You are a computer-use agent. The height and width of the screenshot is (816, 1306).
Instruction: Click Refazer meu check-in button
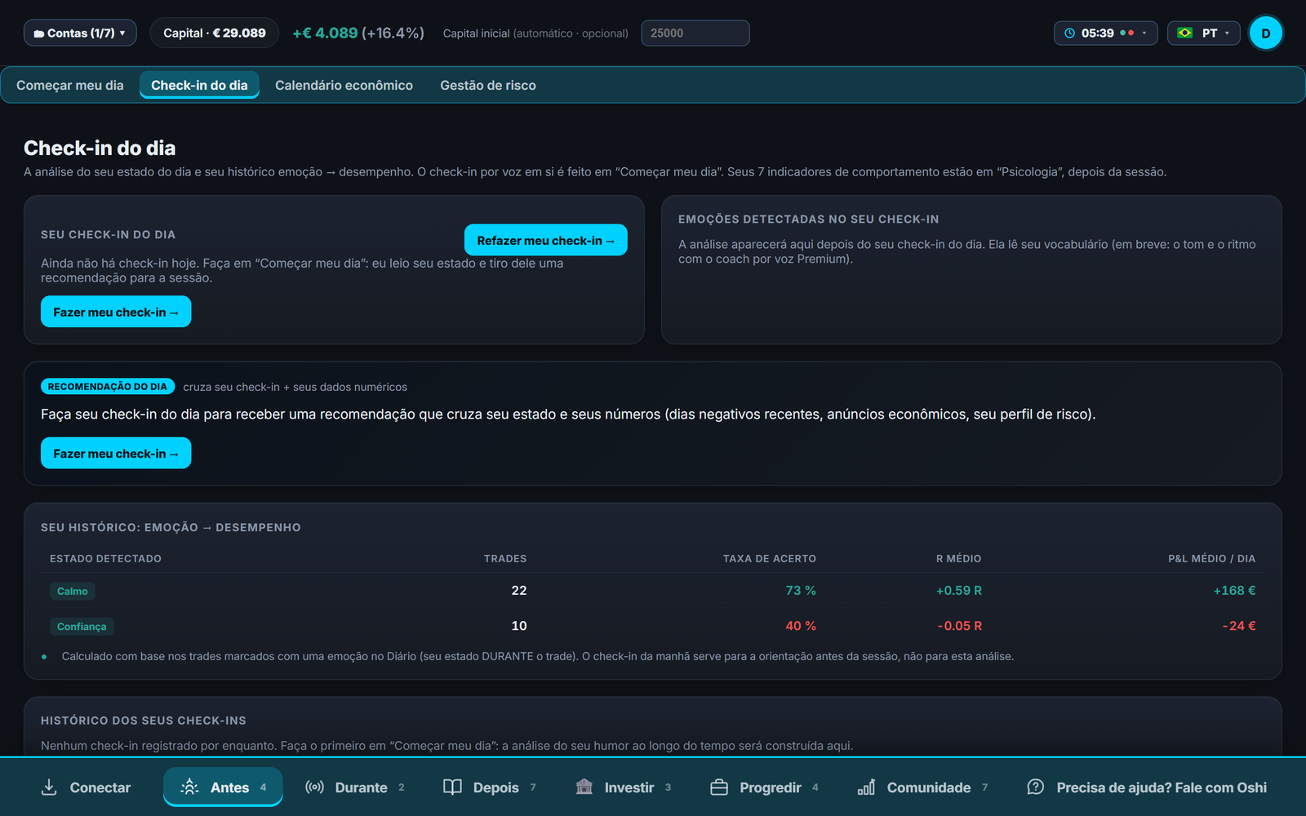[x=546, y=240]
